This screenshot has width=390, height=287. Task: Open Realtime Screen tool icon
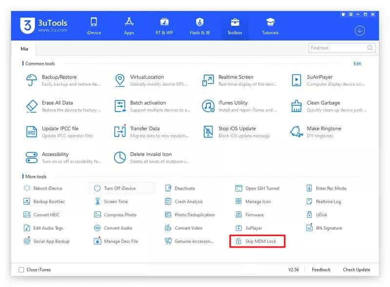(208, 80)
